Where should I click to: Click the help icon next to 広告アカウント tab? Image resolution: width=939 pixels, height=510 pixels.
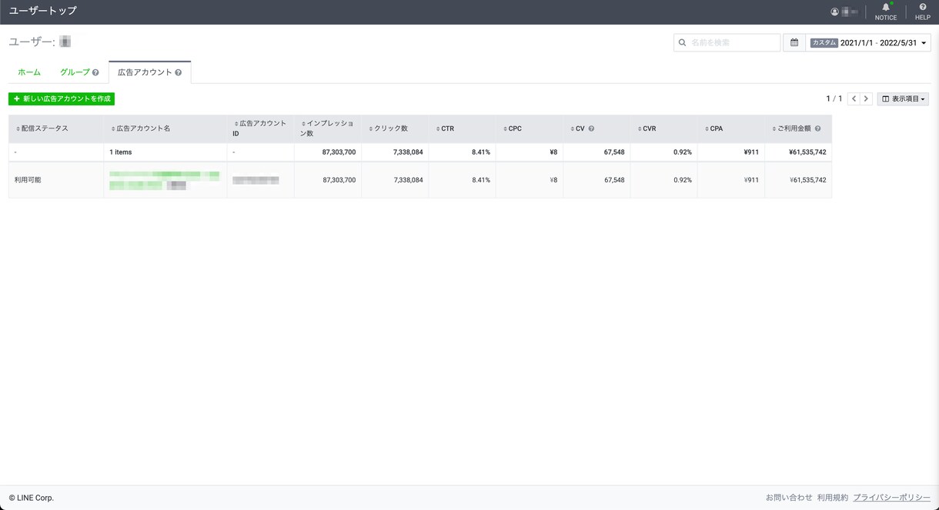tap(178, 72)
